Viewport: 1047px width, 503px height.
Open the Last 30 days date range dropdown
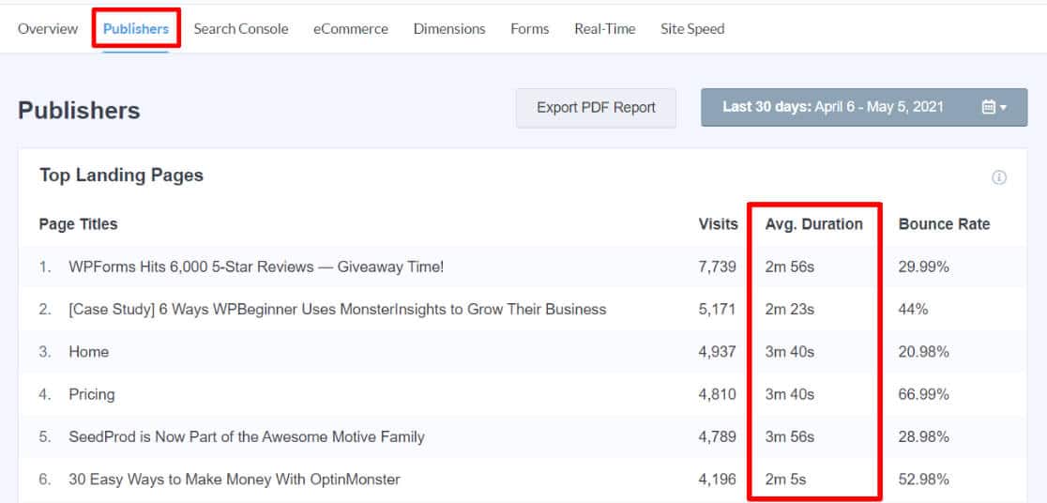864,108
